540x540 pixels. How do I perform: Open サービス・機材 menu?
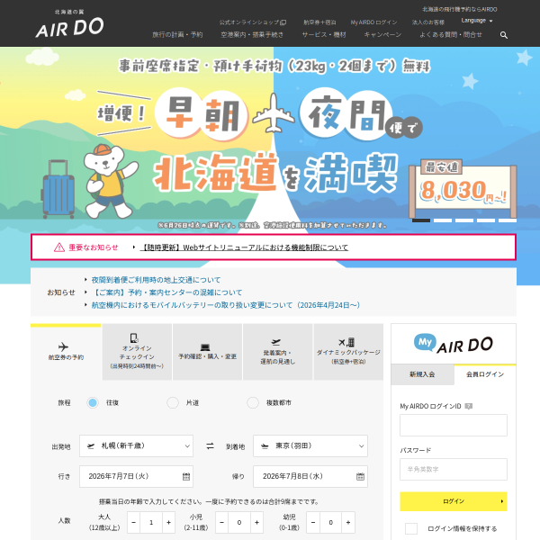click(324, 35)
